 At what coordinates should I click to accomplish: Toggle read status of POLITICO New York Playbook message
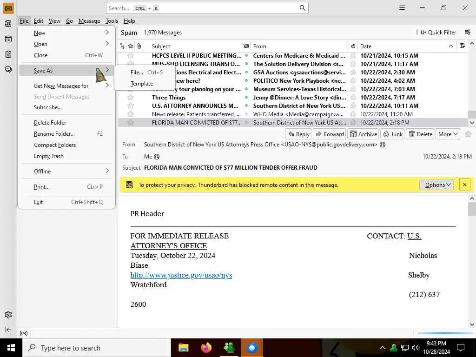[246, 81]
